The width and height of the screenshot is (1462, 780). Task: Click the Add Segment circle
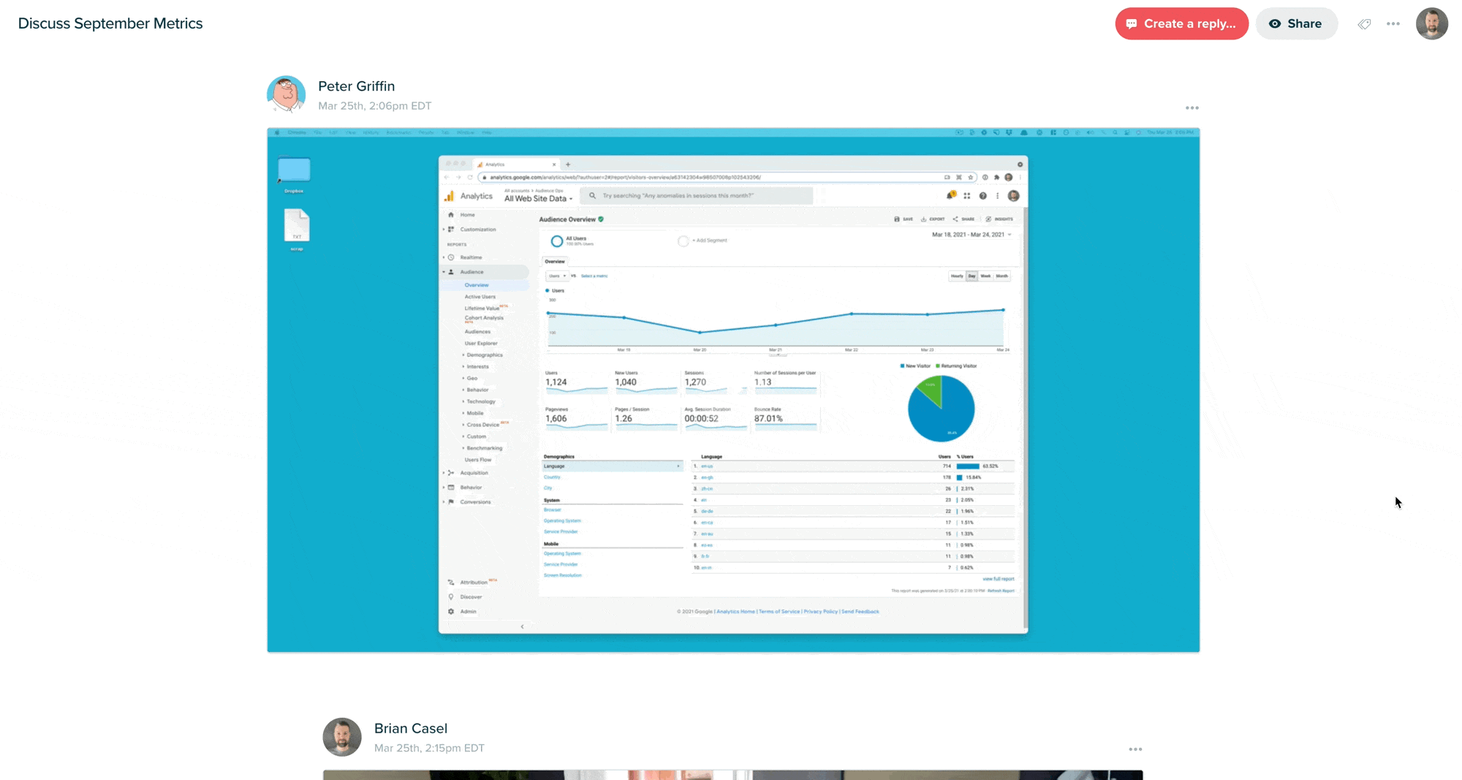[683, 241]
